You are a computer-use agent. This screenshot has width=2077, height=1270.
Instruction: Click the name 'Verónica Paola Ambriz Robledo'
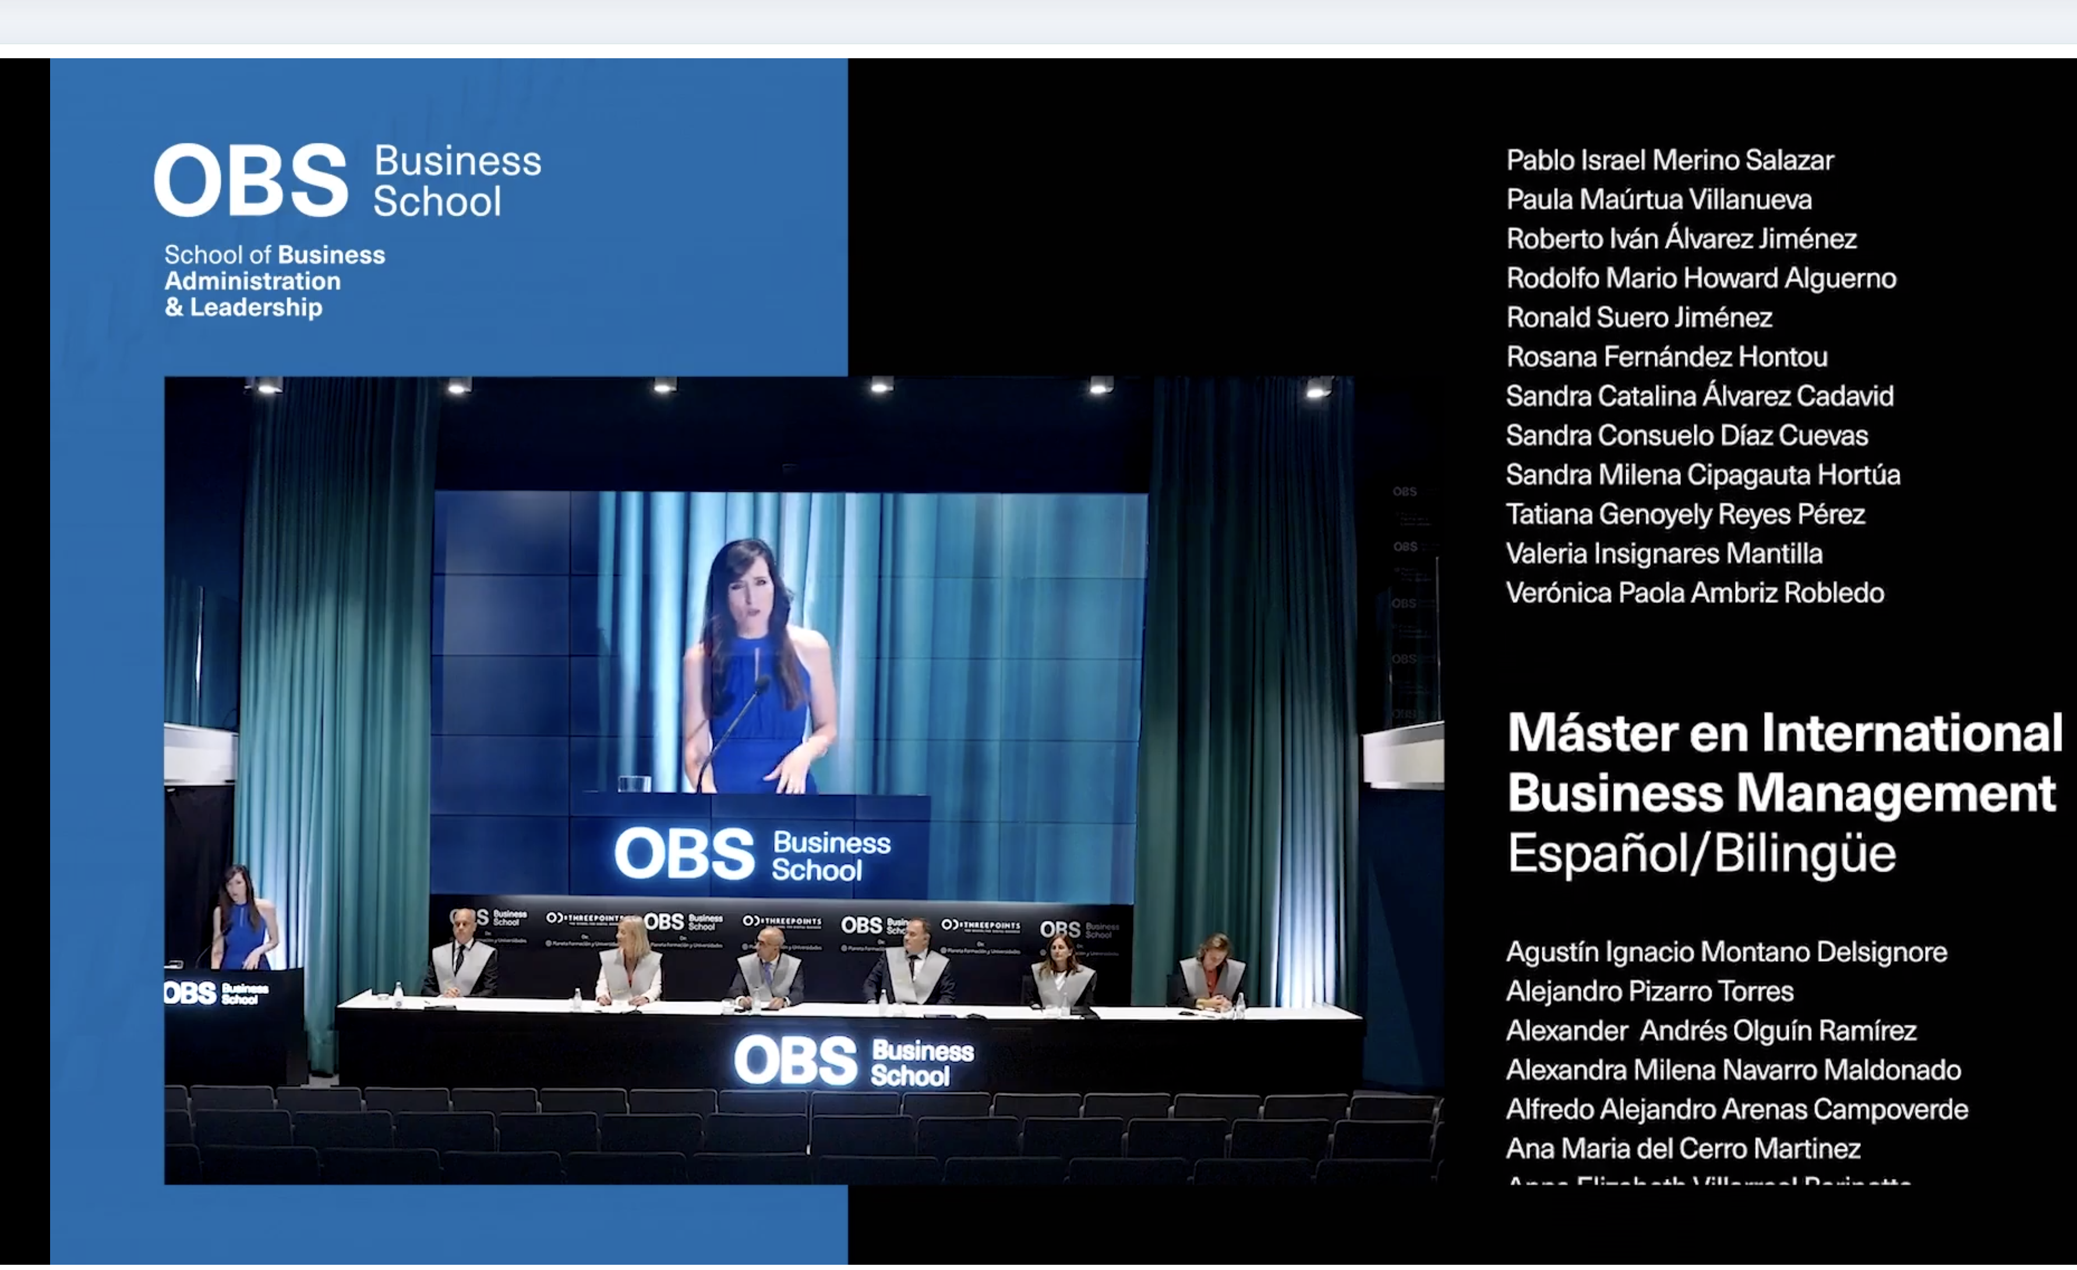[1694, 593]
